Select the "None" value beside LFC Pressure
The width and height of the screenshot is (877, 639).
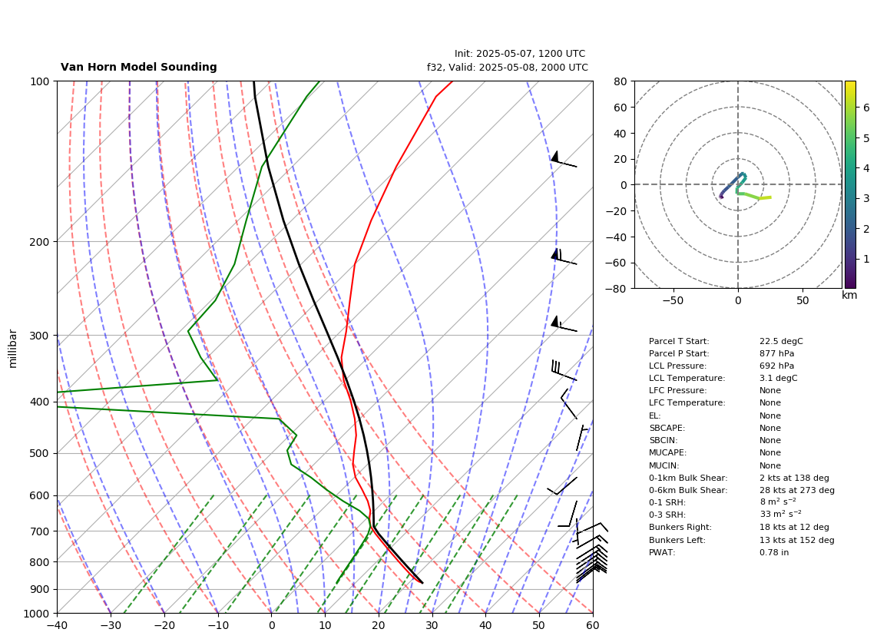click(770, 391)
